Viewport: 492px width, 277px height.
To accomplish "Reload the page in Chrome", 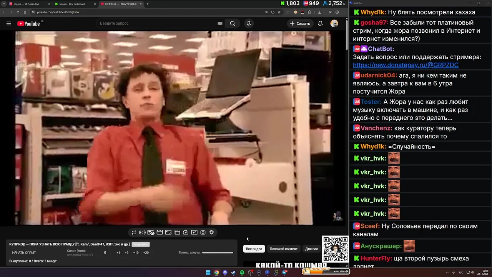I will point(18,12).
